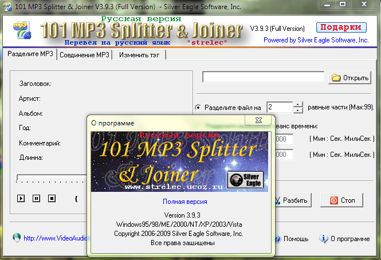The height and width of the screenshot is (260, 381).
Task: Click the parts number field showing 2
Action: coord(280,107)
